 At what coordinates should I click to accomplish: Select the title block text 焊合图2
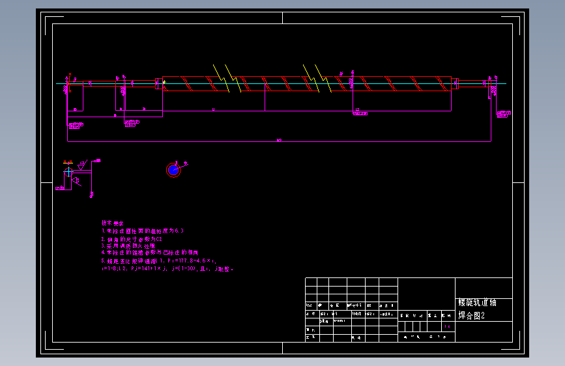[x=471, y=316]
